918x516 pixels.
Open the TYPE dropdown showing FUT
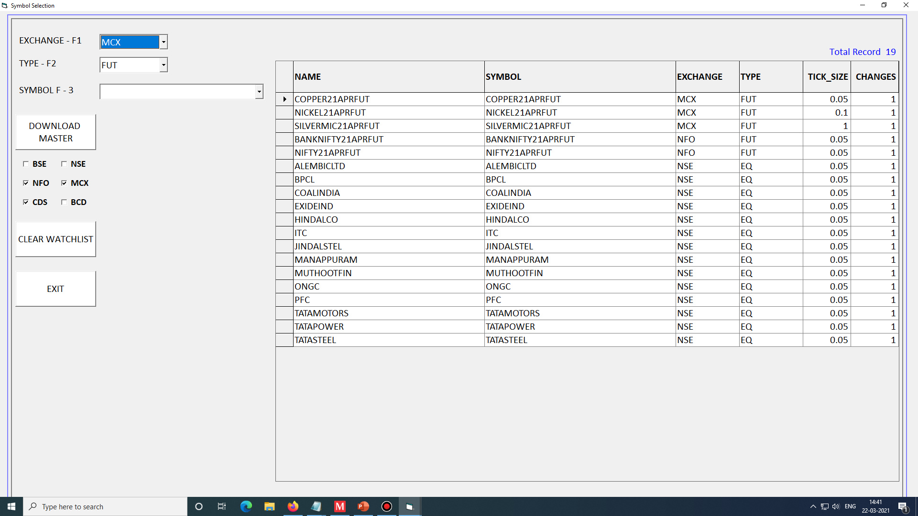(164, 65)
